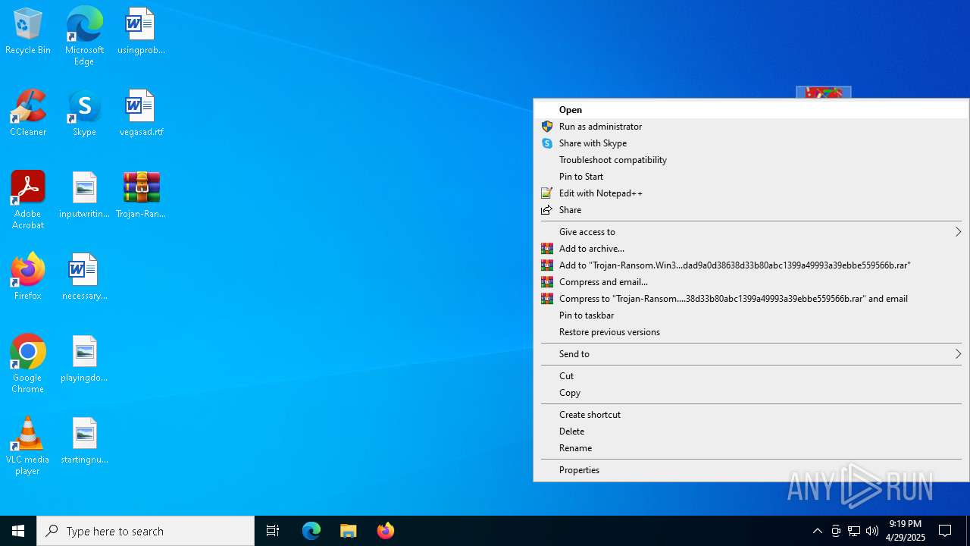Select the vegasad.rtf file icon
970x546 pixels.
tap(141, 114)
